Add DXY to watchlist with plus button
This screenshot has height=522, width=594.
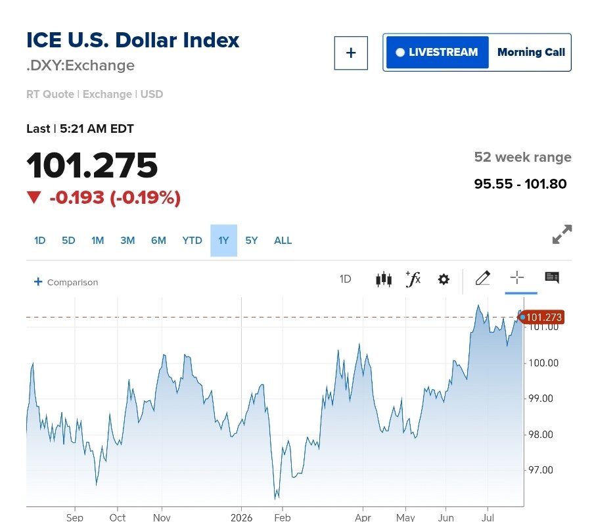click(x=351, y=53)
